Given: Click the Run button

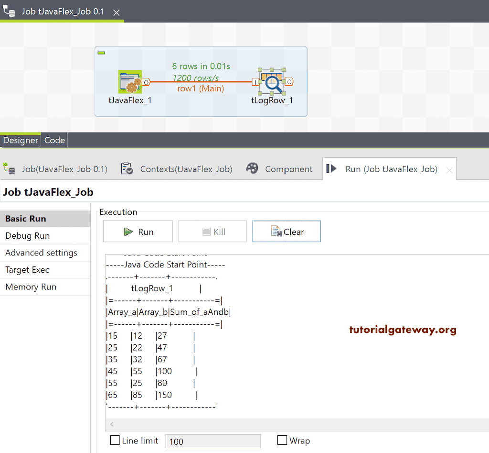Looking at the screenshot, I should click(x=138, y=232).
